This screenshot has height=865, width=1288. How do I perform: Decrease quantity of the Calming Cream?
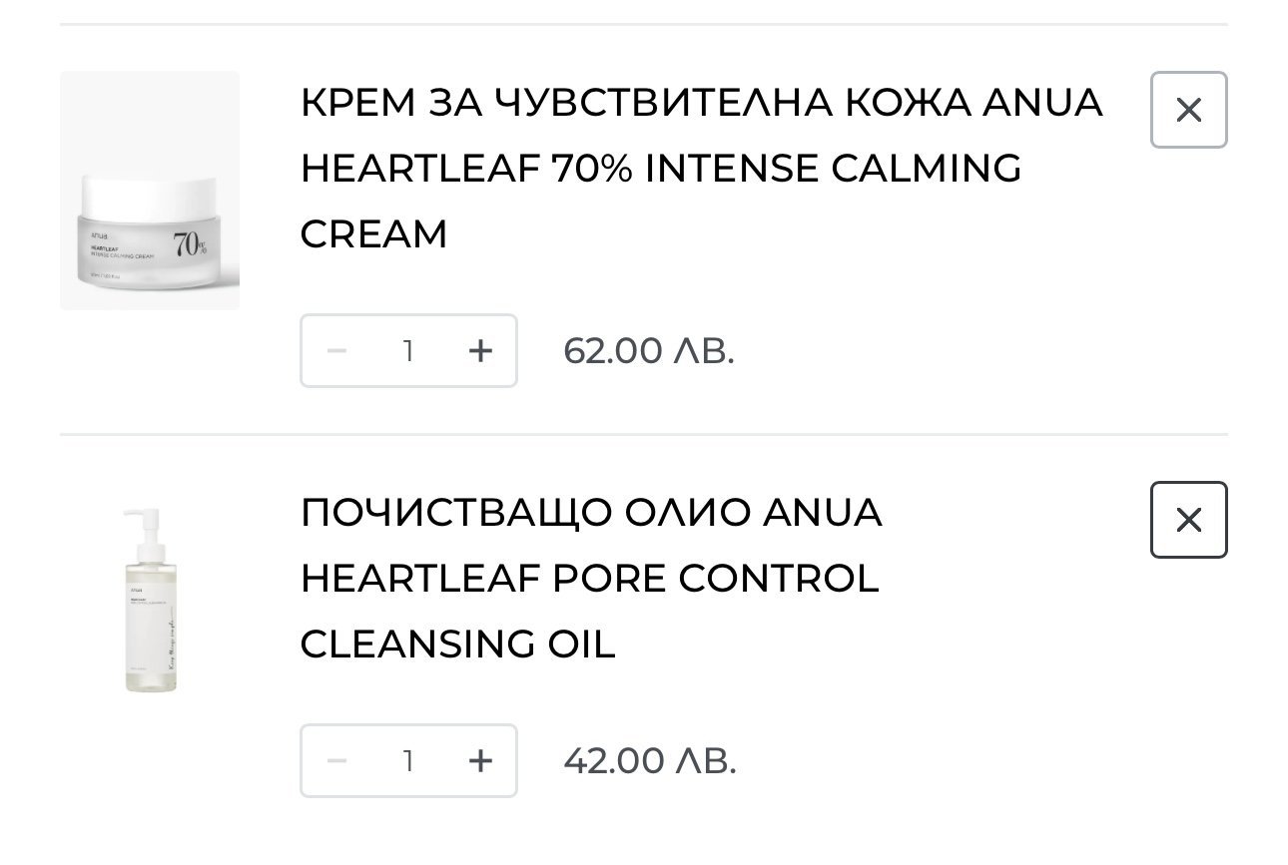point(336,350)
